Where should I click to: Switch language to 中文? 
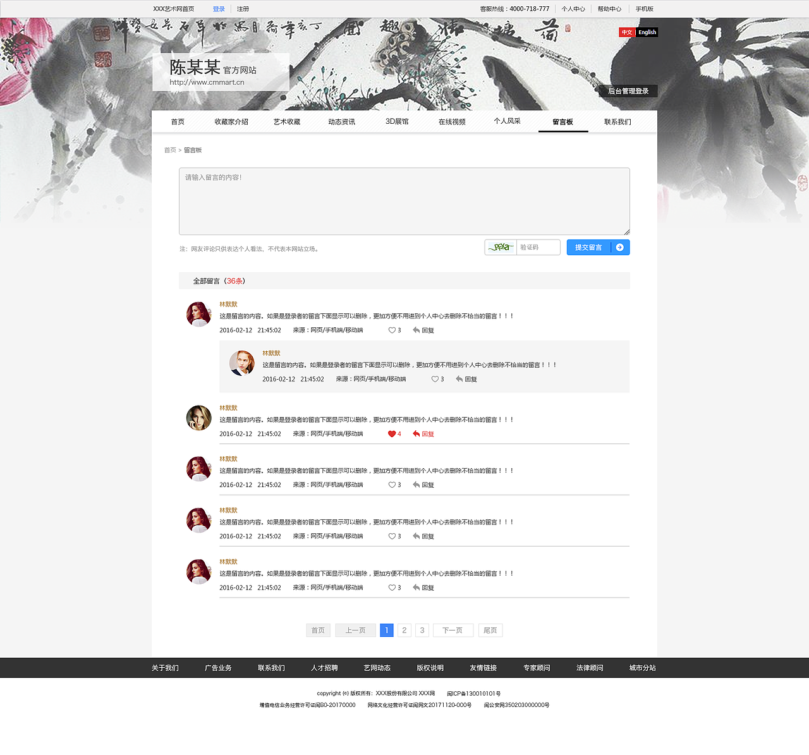click(627, 32)
